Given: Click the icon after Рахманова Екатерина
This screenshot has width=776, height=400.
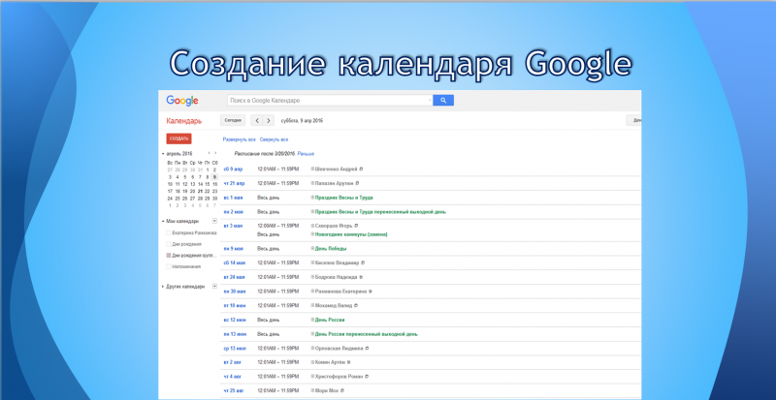Looking at the screenshot, I should pyautogui.click(x=371, y=292).
